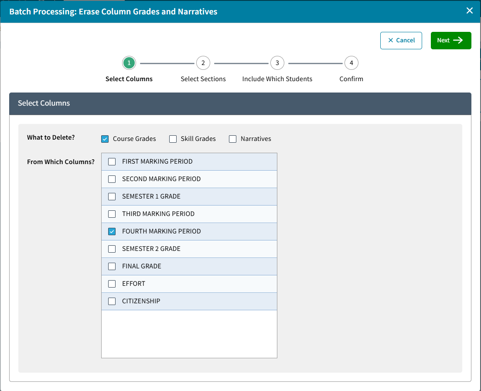Click the Select Sections step label
The width and height of the screenshot is (481, 391).
pyautogui.click(x=203, y=79)
